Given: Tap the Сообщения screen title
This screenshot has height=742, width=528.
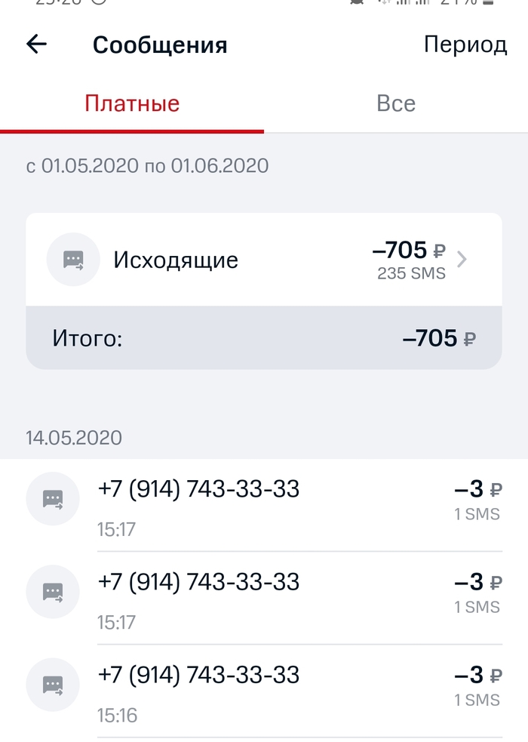Looking at the screenshot, I should 160,45.
